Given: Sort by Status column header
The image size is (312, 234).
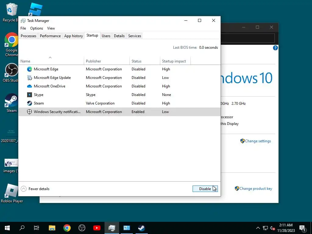Looking at the screenshot, I should point(145,61).
